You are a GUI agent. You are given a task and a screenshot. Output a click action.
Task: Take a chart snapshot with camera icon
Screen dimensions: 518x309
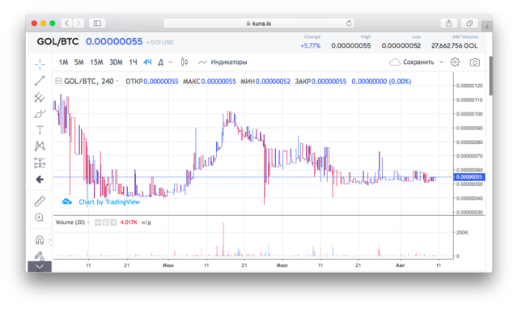[x=475, y=62]
